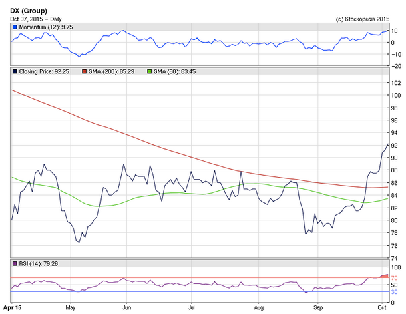
Task: Click the 86 price axis value
Action: pos(394,183)
